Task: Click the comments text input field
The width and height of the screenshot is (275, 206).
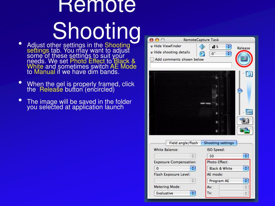Action: [191, 65]
